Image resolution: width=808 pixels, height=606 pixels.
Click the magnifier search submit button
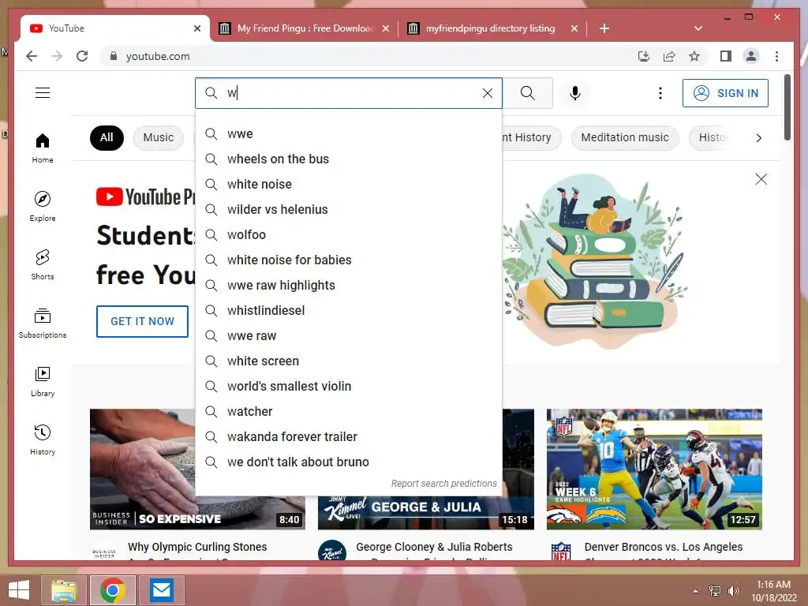pyautogui.click(x=528, y=93)
